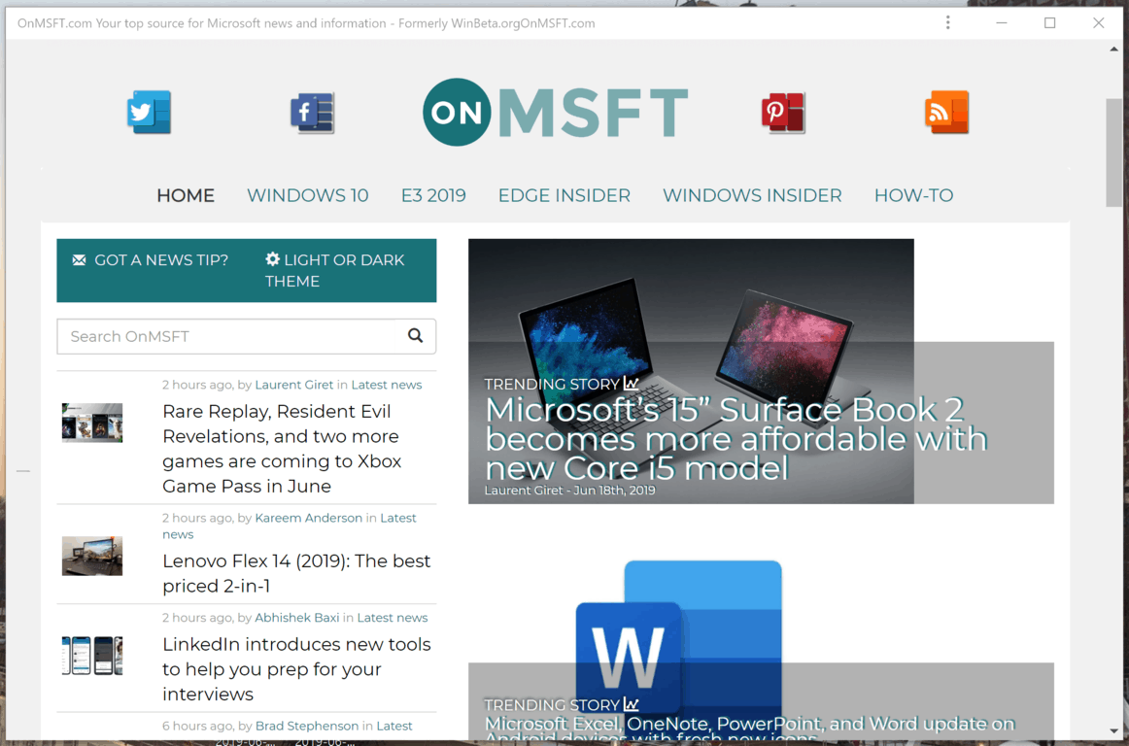Screen dimensions: 1129x746
Task: Click the 'Laurent Giret - Jun 18th, 2019' byline
Action: point(569,491)
